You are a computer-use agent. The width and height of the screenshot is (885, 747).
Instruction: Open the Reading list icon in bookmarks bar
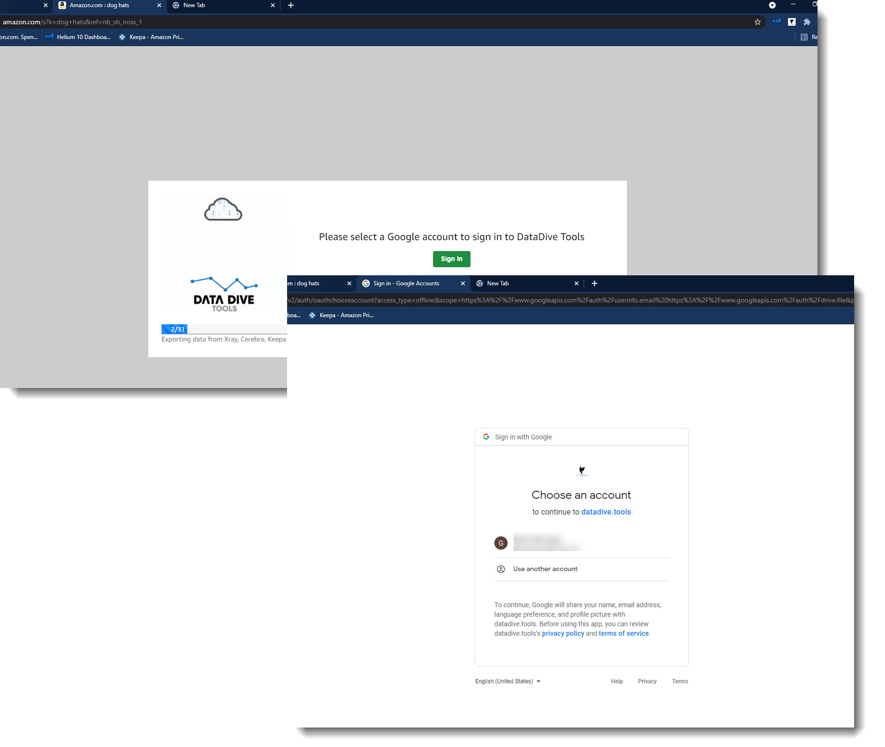coord(804,37)
